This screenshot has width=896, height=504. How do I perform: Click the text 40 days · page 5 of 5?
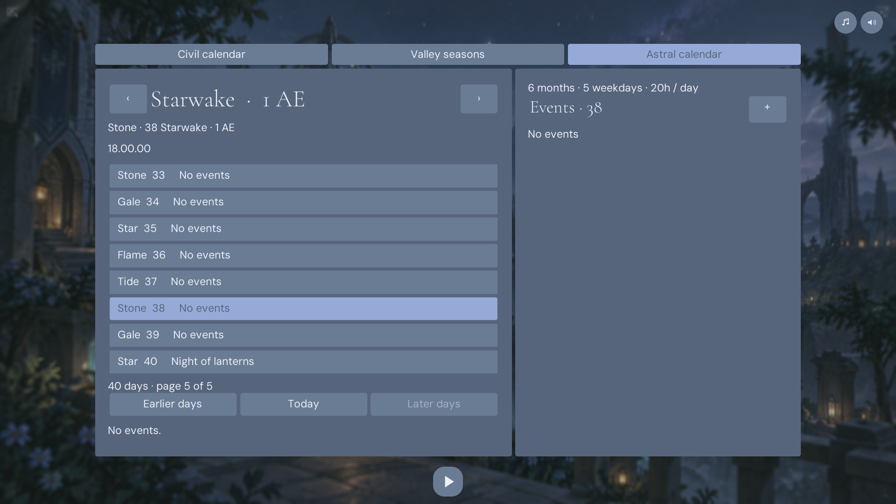pyautogui.click(x=160, y=386)
